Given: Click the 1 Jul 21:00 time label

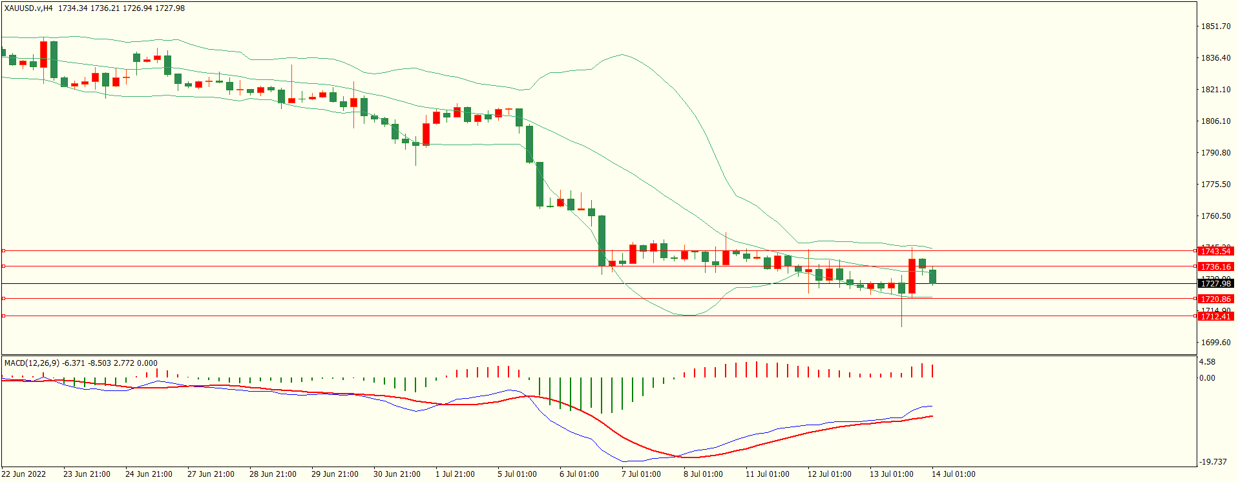Looking at the screenshot, I should click(455, 474).
